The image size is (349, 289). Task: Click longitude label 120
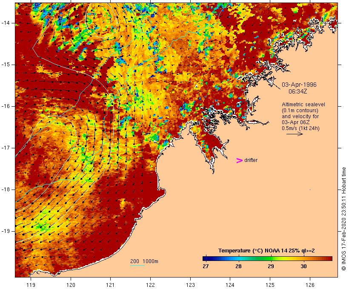click(x=71, y=285)
